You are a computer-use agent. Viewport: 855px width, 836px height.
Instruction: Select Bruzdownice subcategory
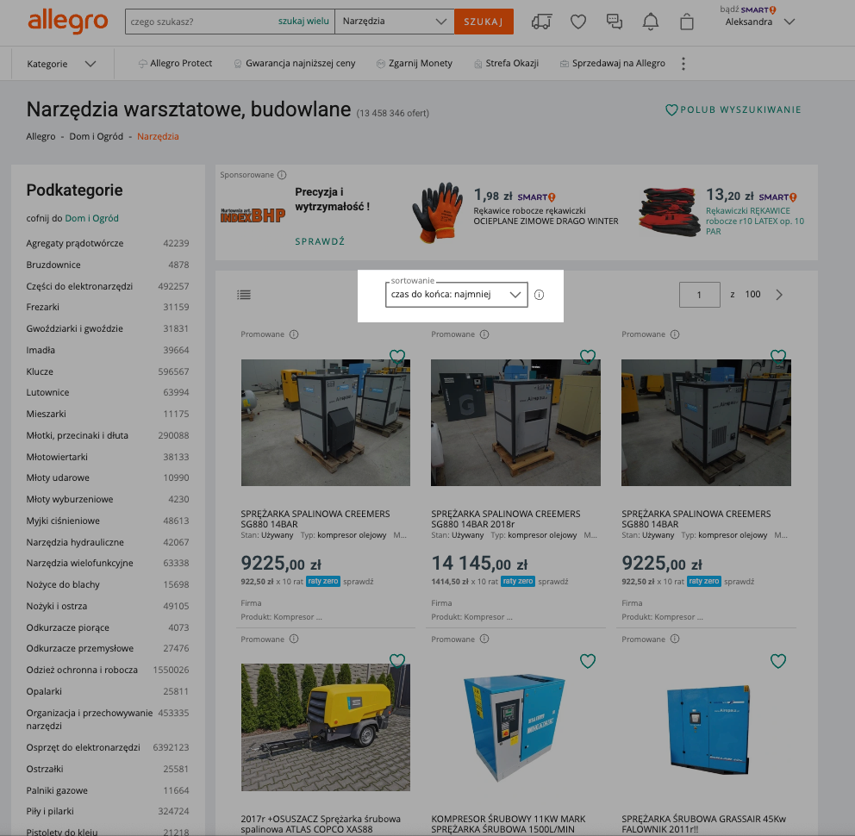[53, 265]
